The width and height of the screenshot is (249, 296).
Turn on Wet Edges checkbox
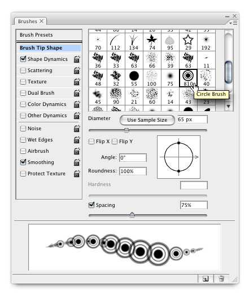coord(23,140)
